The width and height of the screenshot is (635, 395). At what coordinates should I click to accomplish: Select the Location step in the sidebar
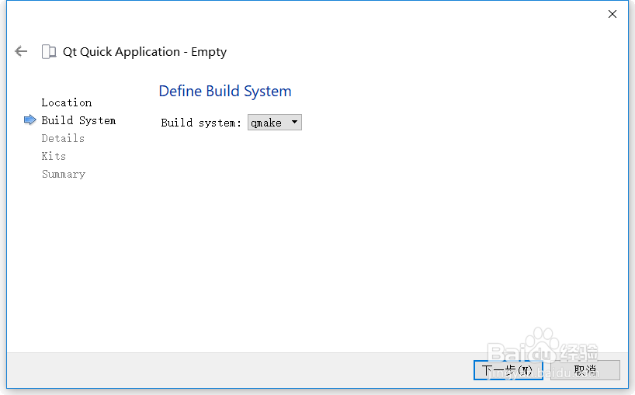point(67,102)
